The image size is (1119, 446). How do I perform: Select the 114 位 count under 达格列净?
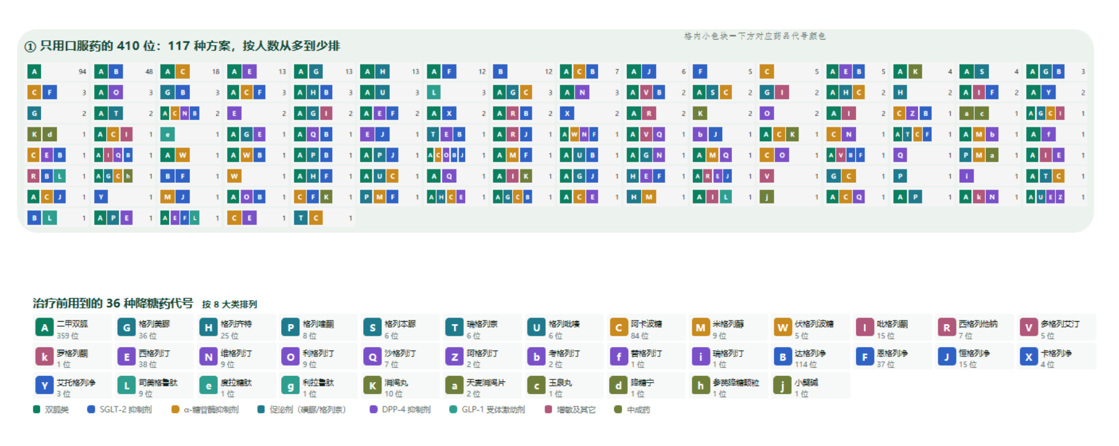(x=806, y=364)
